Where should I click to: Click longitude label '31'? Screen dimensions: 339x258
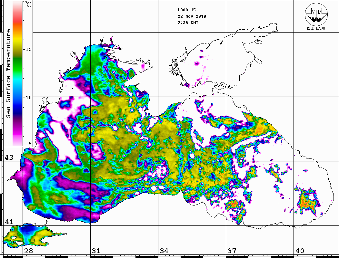[x=96, y=251]
